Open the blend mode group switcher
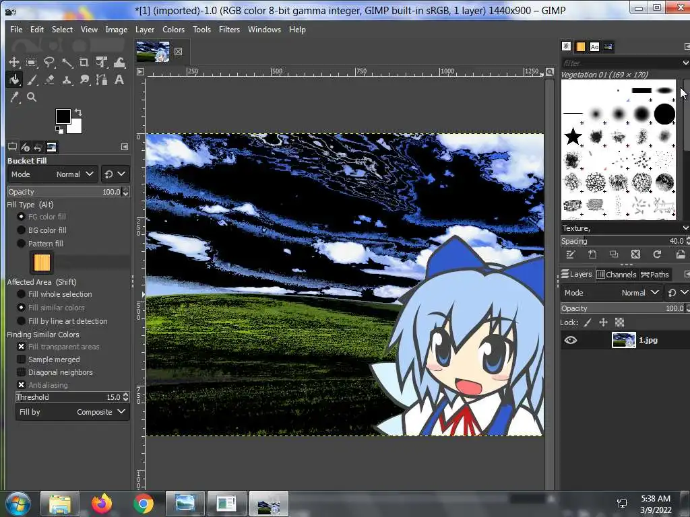Screen dimensions: 690x517 point(115,174)
